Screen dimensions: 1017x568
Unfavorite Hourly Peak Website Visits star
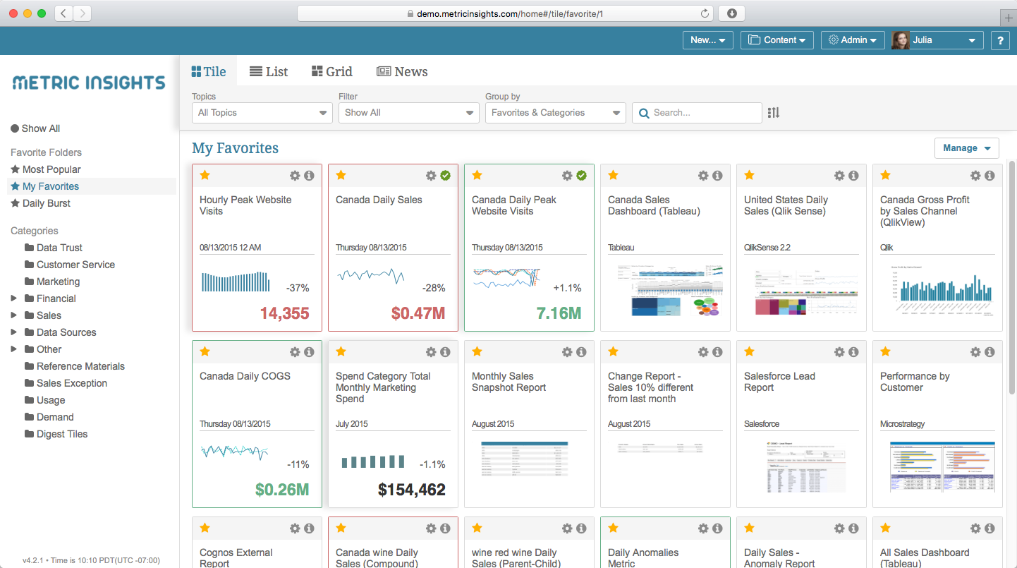pyautogui.click(x=205, y=175)
